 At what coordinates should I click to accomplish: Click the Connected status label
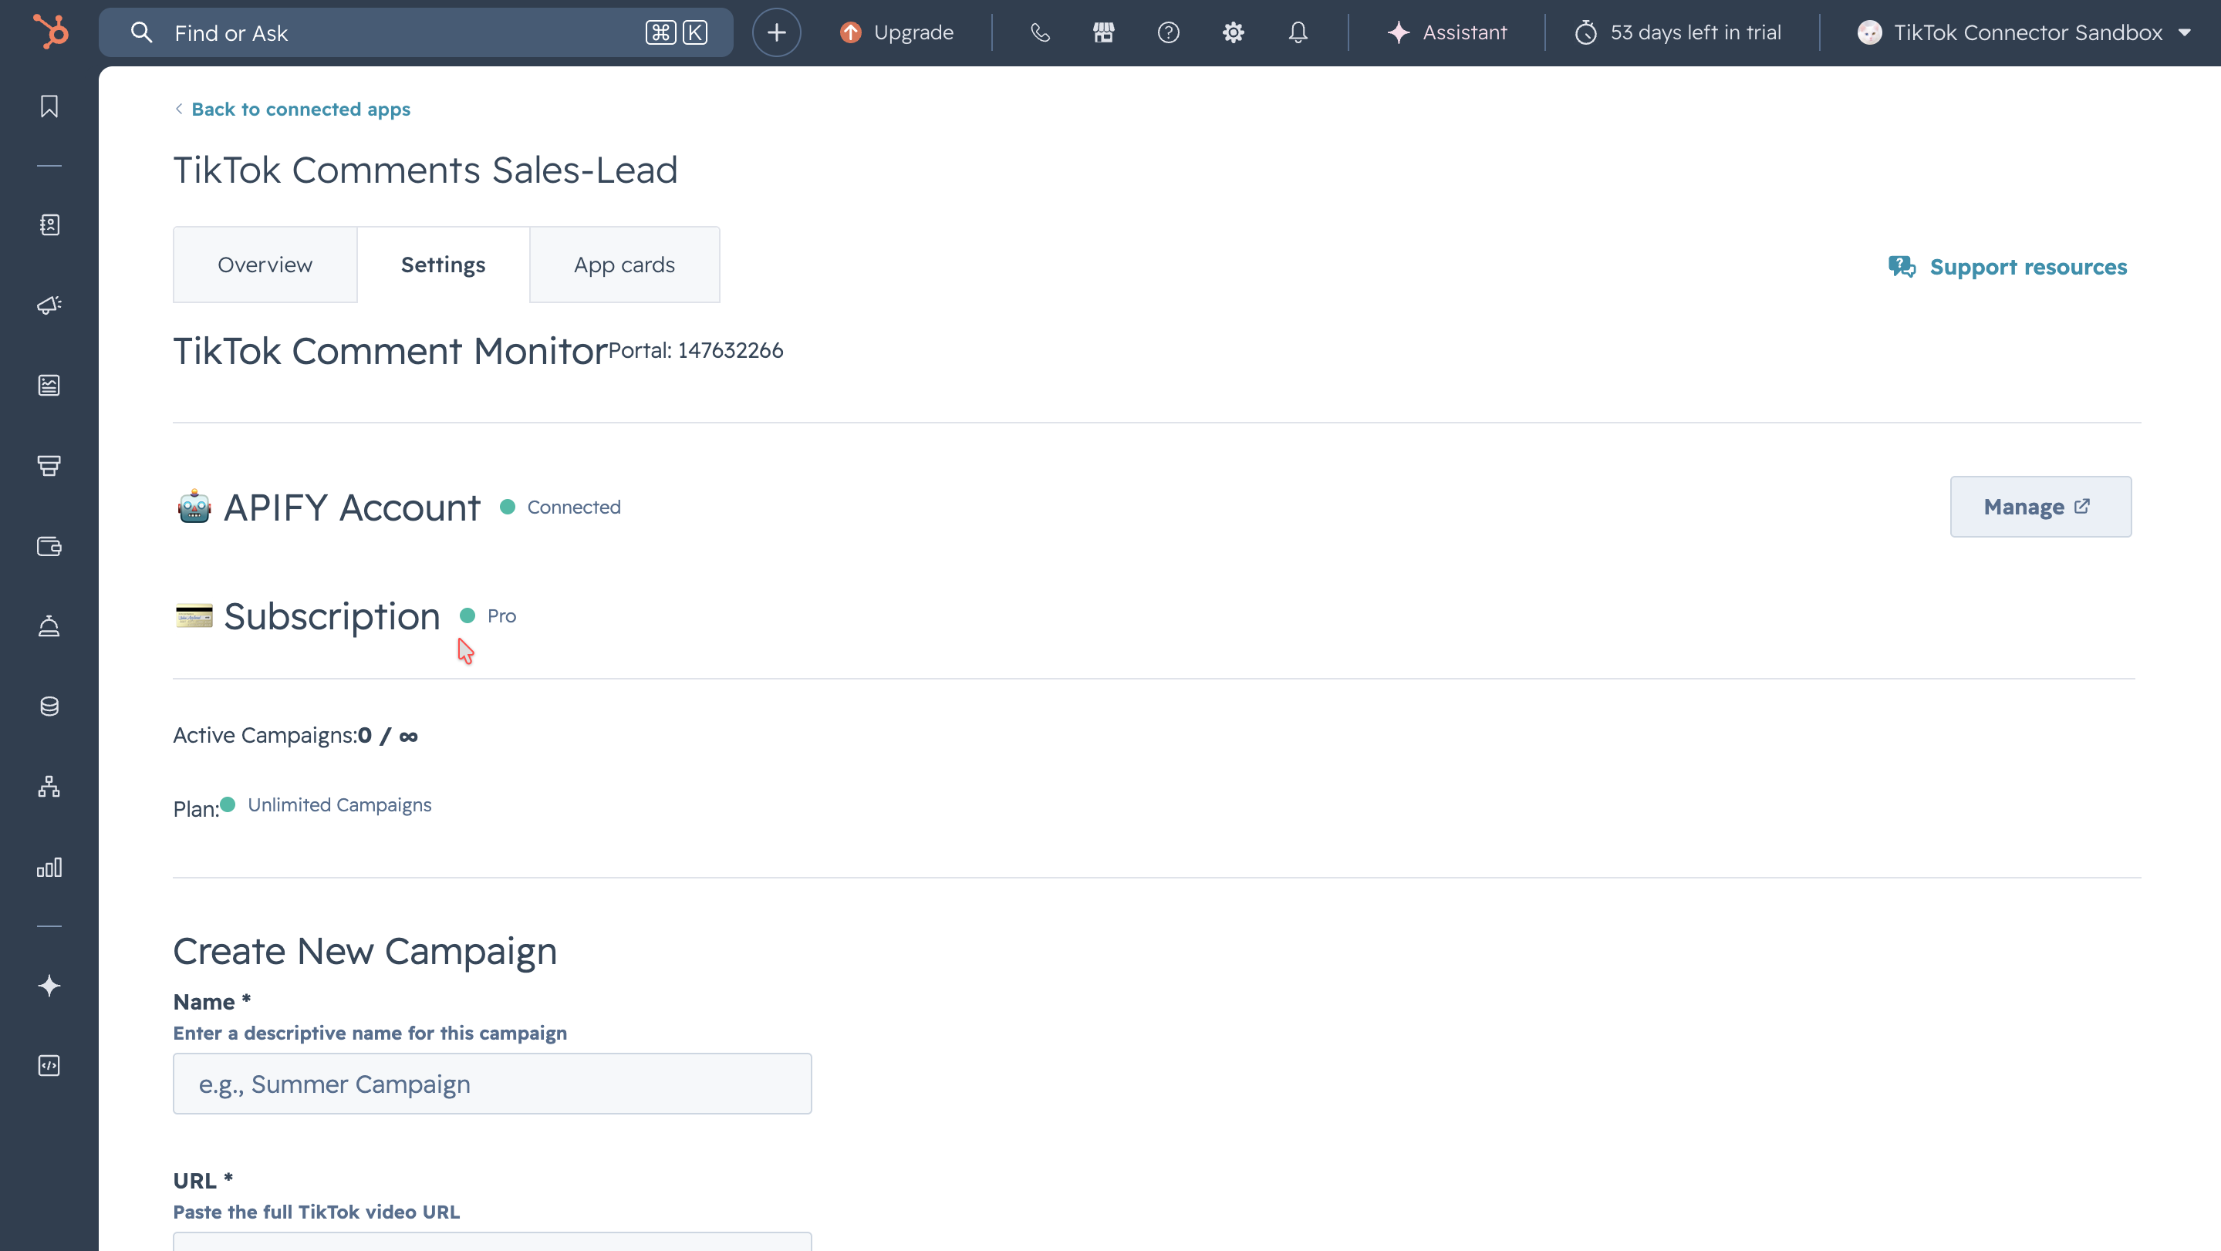coord(573,507)
